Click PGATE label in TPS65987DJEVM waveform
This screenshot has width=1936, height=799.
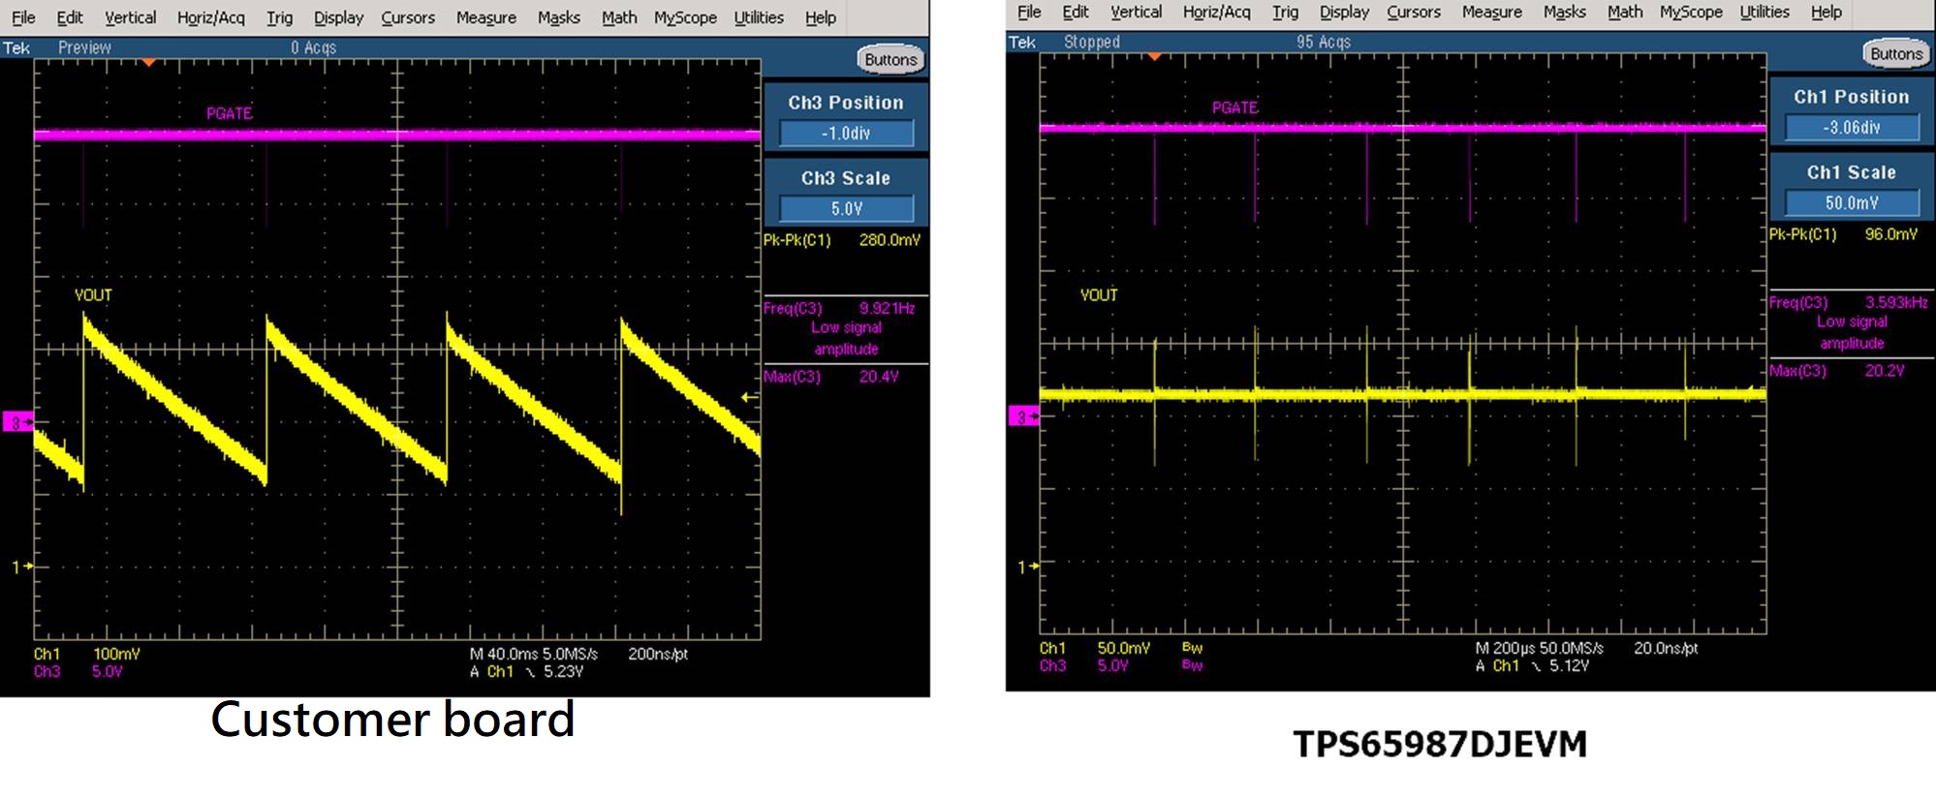[1235, 108]
